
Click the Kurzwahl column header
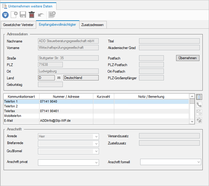pyautogui.click(x=103, y=97)
